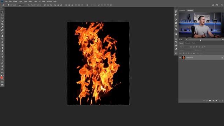Screen dimensions: 224x126
Task: Click Add layer style fx icon
Action: (207, 101)
